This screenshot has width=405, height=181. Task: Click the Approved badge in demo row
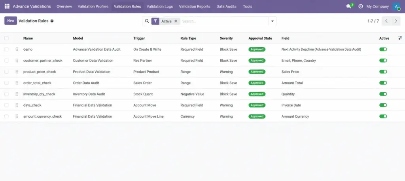[257, 50]
